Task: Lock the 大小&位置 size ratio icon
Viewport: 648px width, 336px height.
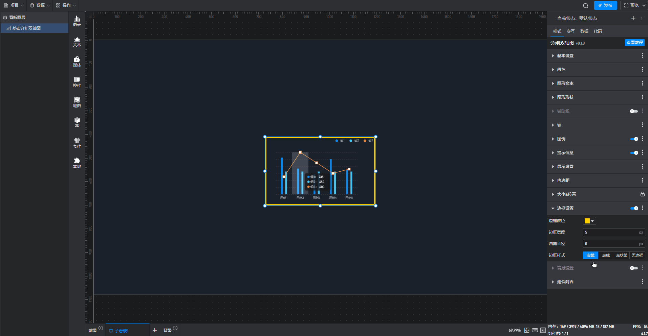Action: 642,194
